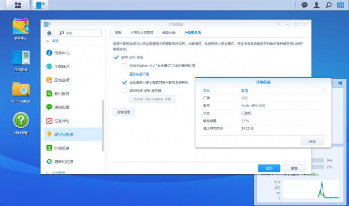
Task: Toggle Enable UPS support (启用 UPS 支持) checkbox
Action: [x=116, y=58]
